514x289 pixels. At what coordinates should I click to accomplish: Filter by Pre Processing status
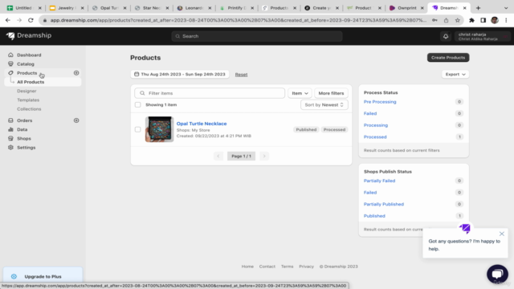point(380,102)
